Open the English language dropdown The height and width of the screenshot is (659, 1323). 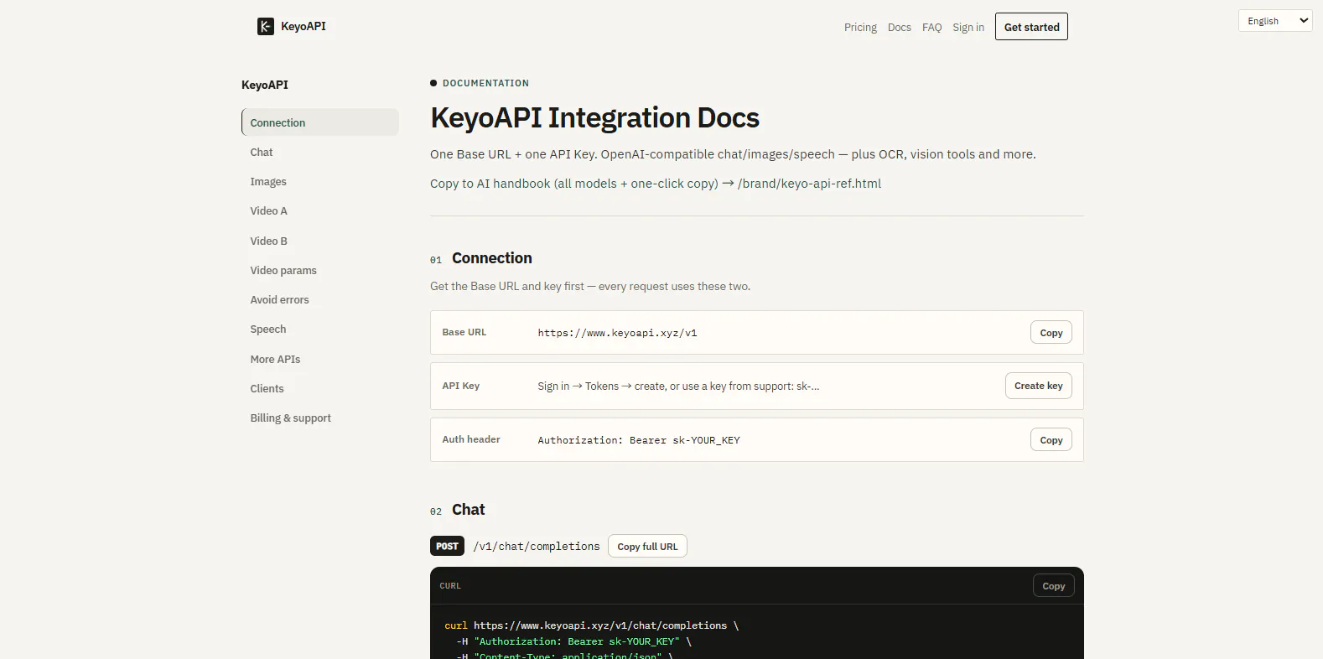tap(1275, 21)
